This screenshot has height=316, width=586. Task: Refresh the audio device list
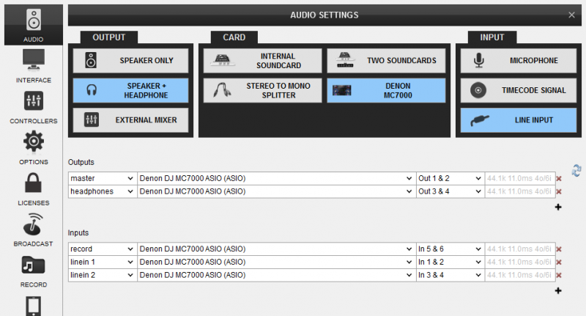point(576,171)
